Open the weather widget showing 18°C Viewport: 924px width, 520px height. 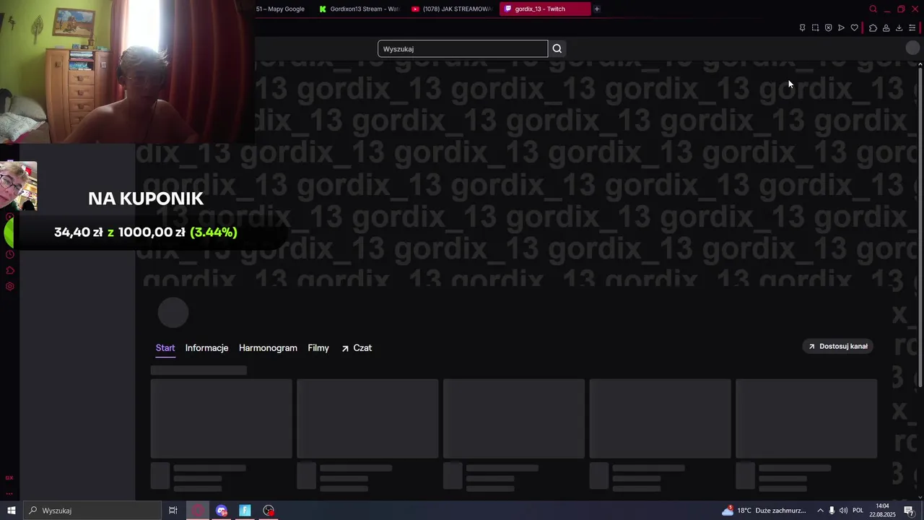pyautogui.click(x=764, y=511)
